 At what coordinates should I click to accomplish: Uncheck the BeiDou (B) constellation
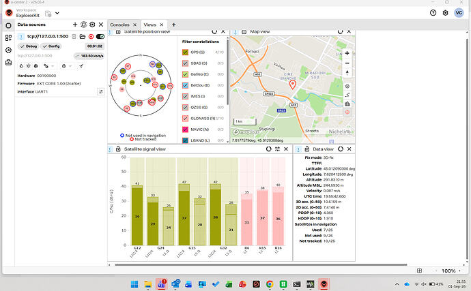coord(186,85)
